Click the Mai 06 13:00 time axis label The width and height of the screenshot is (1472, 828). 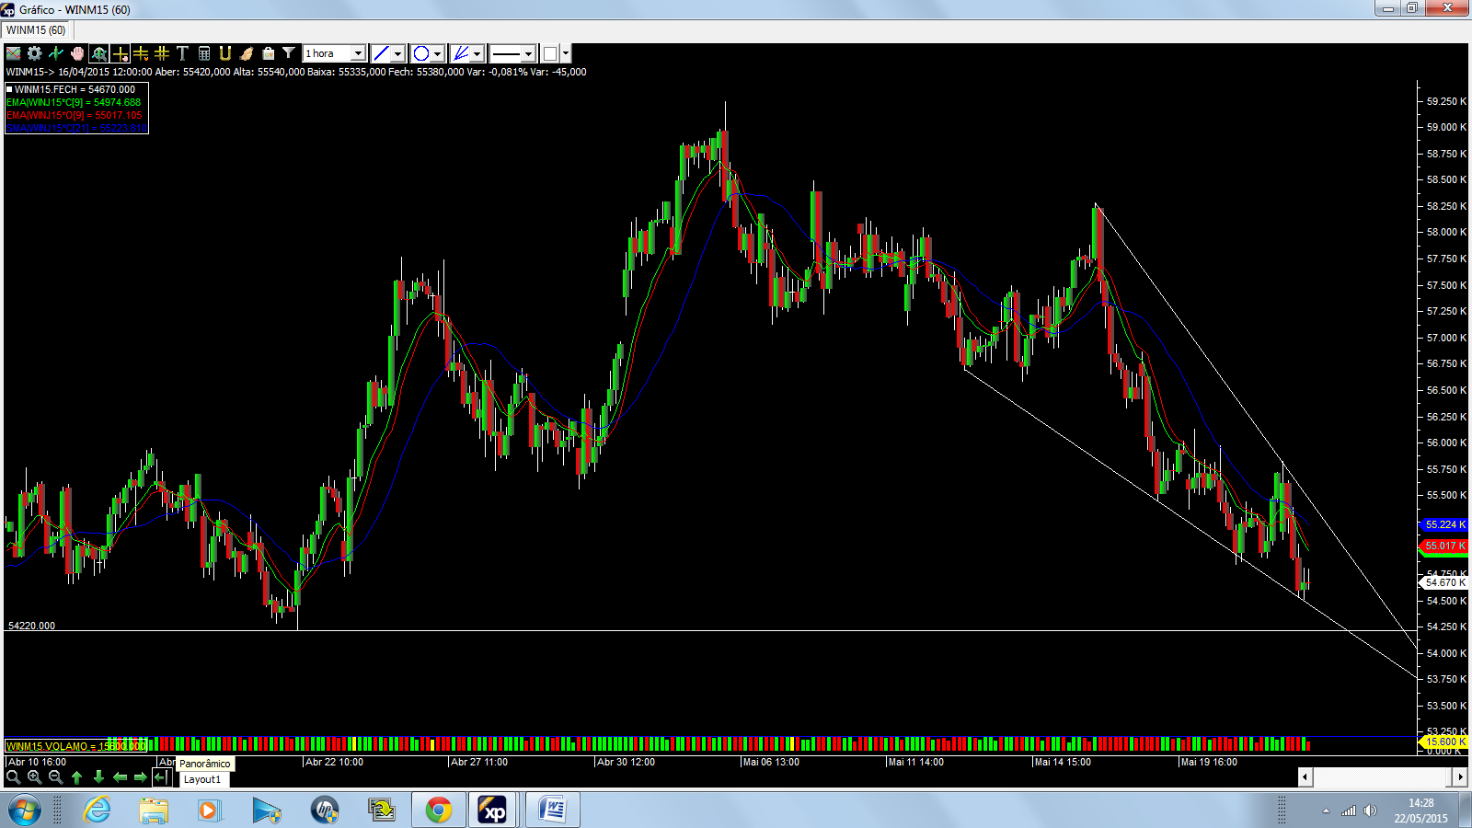(x=771, y=762)
